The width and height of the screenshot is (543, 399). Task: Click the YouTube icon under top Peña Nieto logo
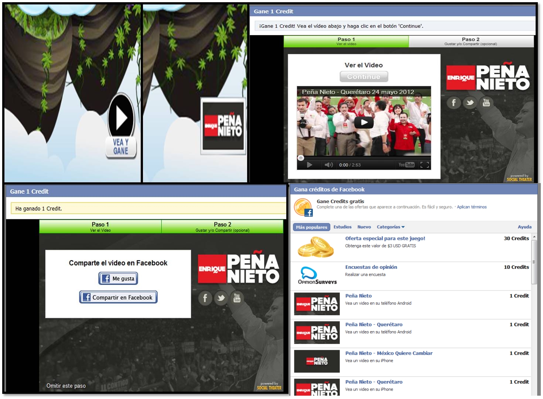(x=486, y=103)
